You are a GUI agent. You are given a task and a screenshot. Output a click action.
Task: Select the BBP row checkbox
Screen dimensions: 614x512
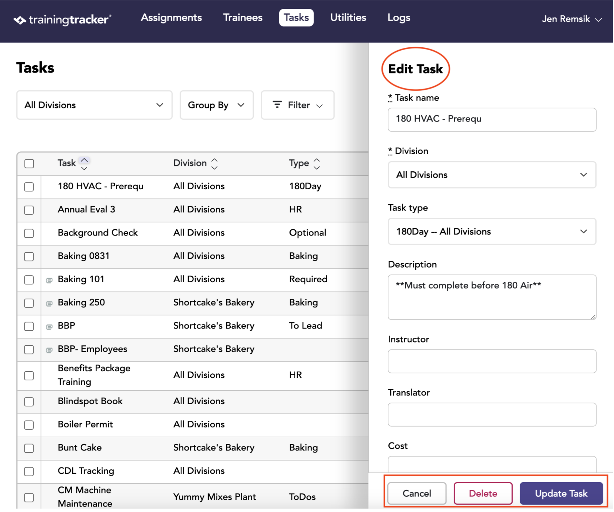point(29,326)
